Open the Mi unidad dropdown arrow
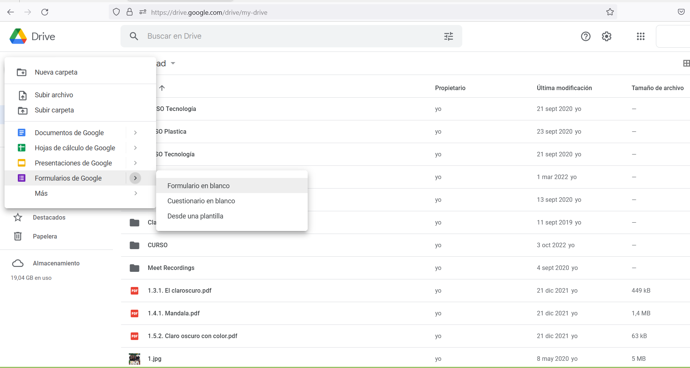The image size is (690, 368). [173, 63]
